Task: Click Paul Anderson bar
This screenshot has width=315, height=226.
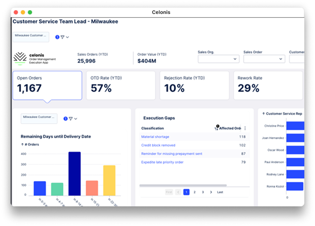Action: point(295,162)
